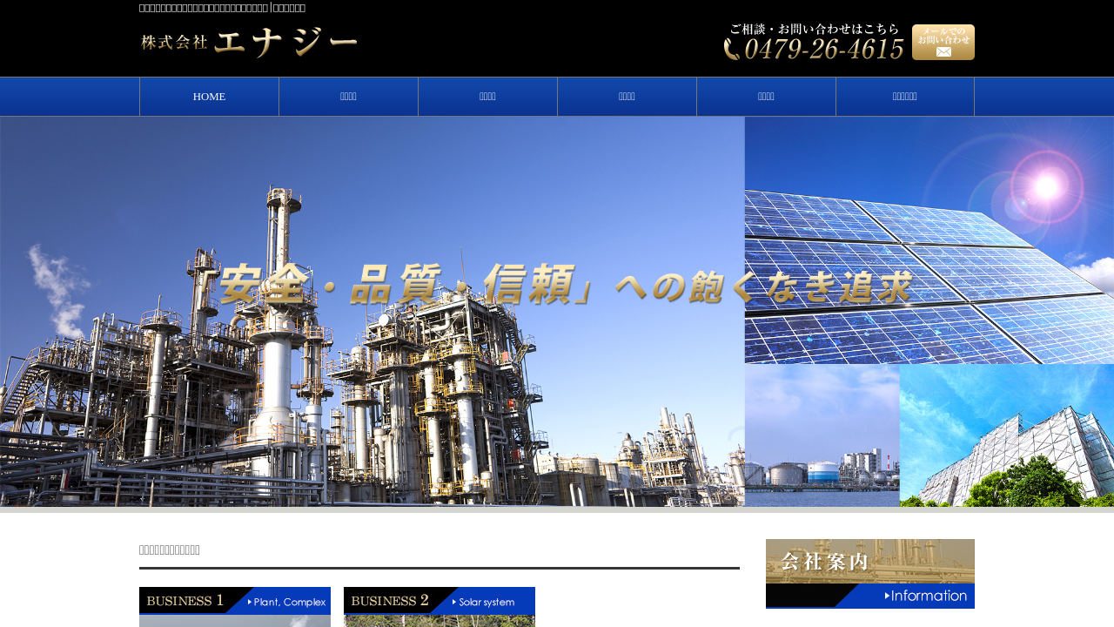
Task: Click the small tagline text above the logo
Action: pyautogui.click(x=222, y=8)
